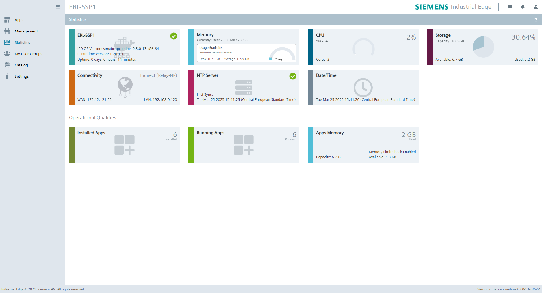Click Indirect (Relay-NR) status text
The image size is (542, 293).
coord(159,75)
